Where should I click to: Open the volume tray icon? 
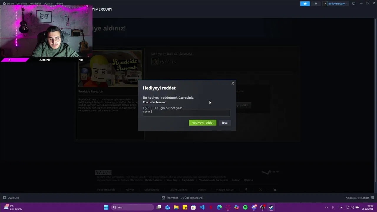pos(353,207)
